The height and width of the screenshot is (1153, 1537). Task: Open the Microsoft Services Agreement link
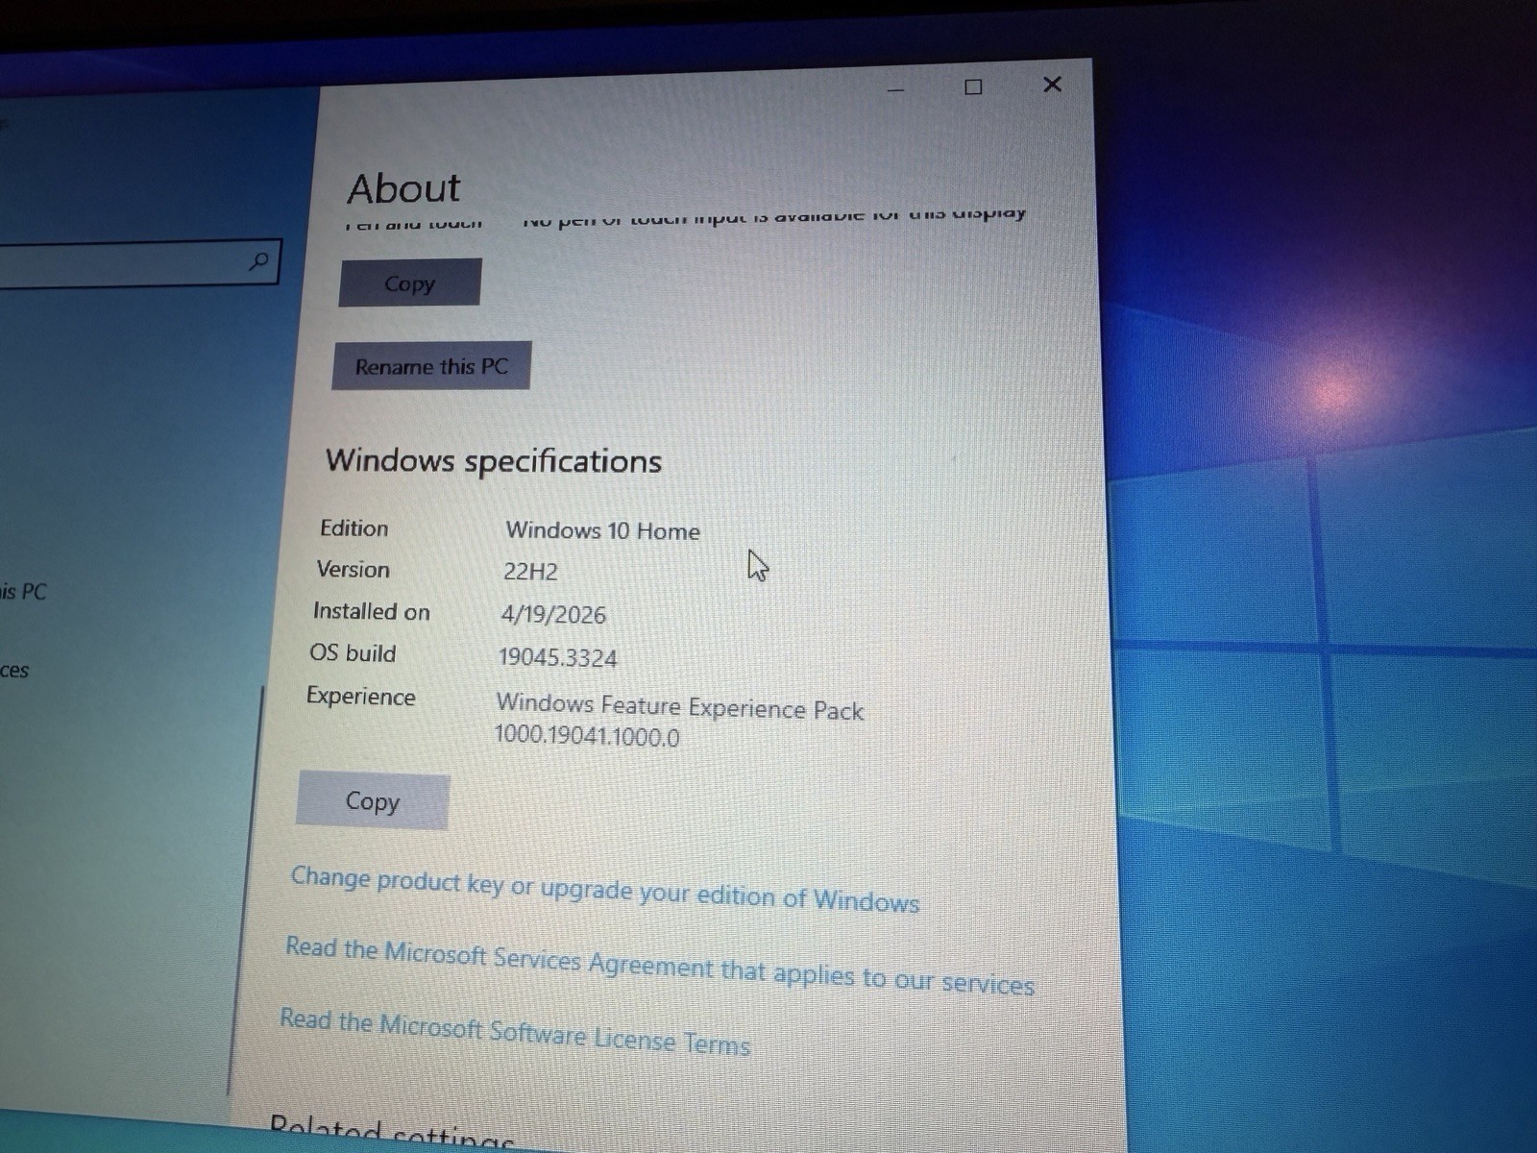660,966
